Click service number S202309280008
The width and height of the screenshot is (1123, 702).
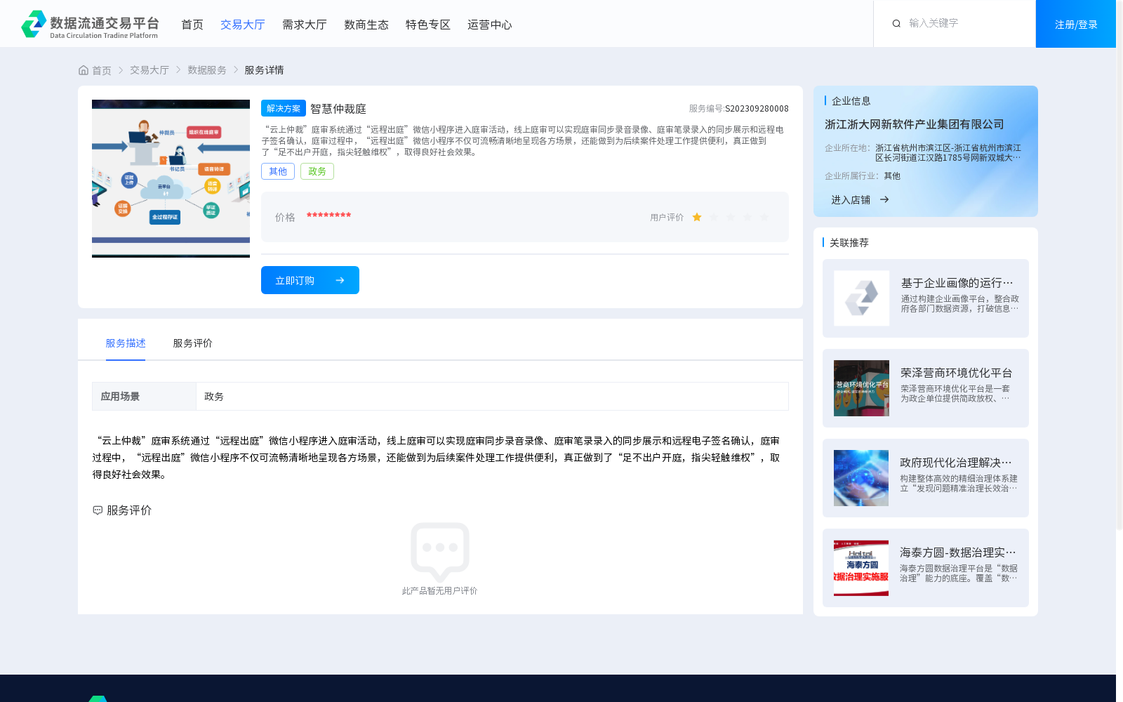(757, 109)
